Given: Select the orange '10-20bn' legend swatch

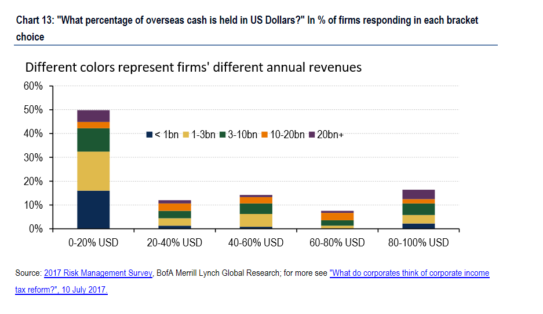Looking at the screenshot, I should click(x=264, y=135).
